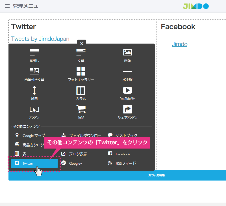Insert a 表 table element
Screen dimensions: 226x206
(20, 154)
